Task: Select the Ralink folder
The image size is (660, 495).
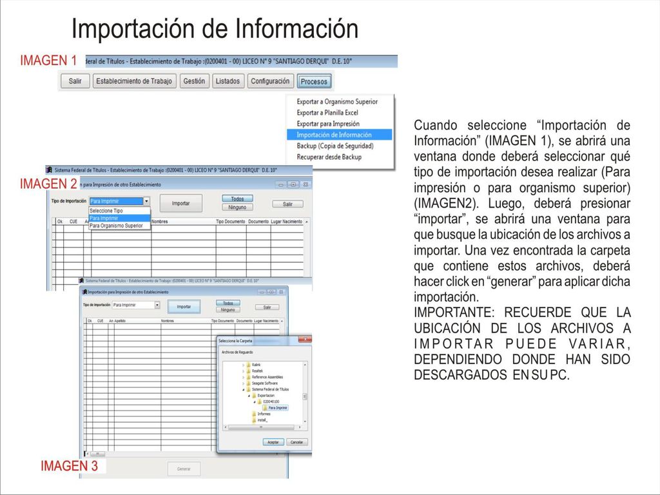Action: tap(256, 365)
